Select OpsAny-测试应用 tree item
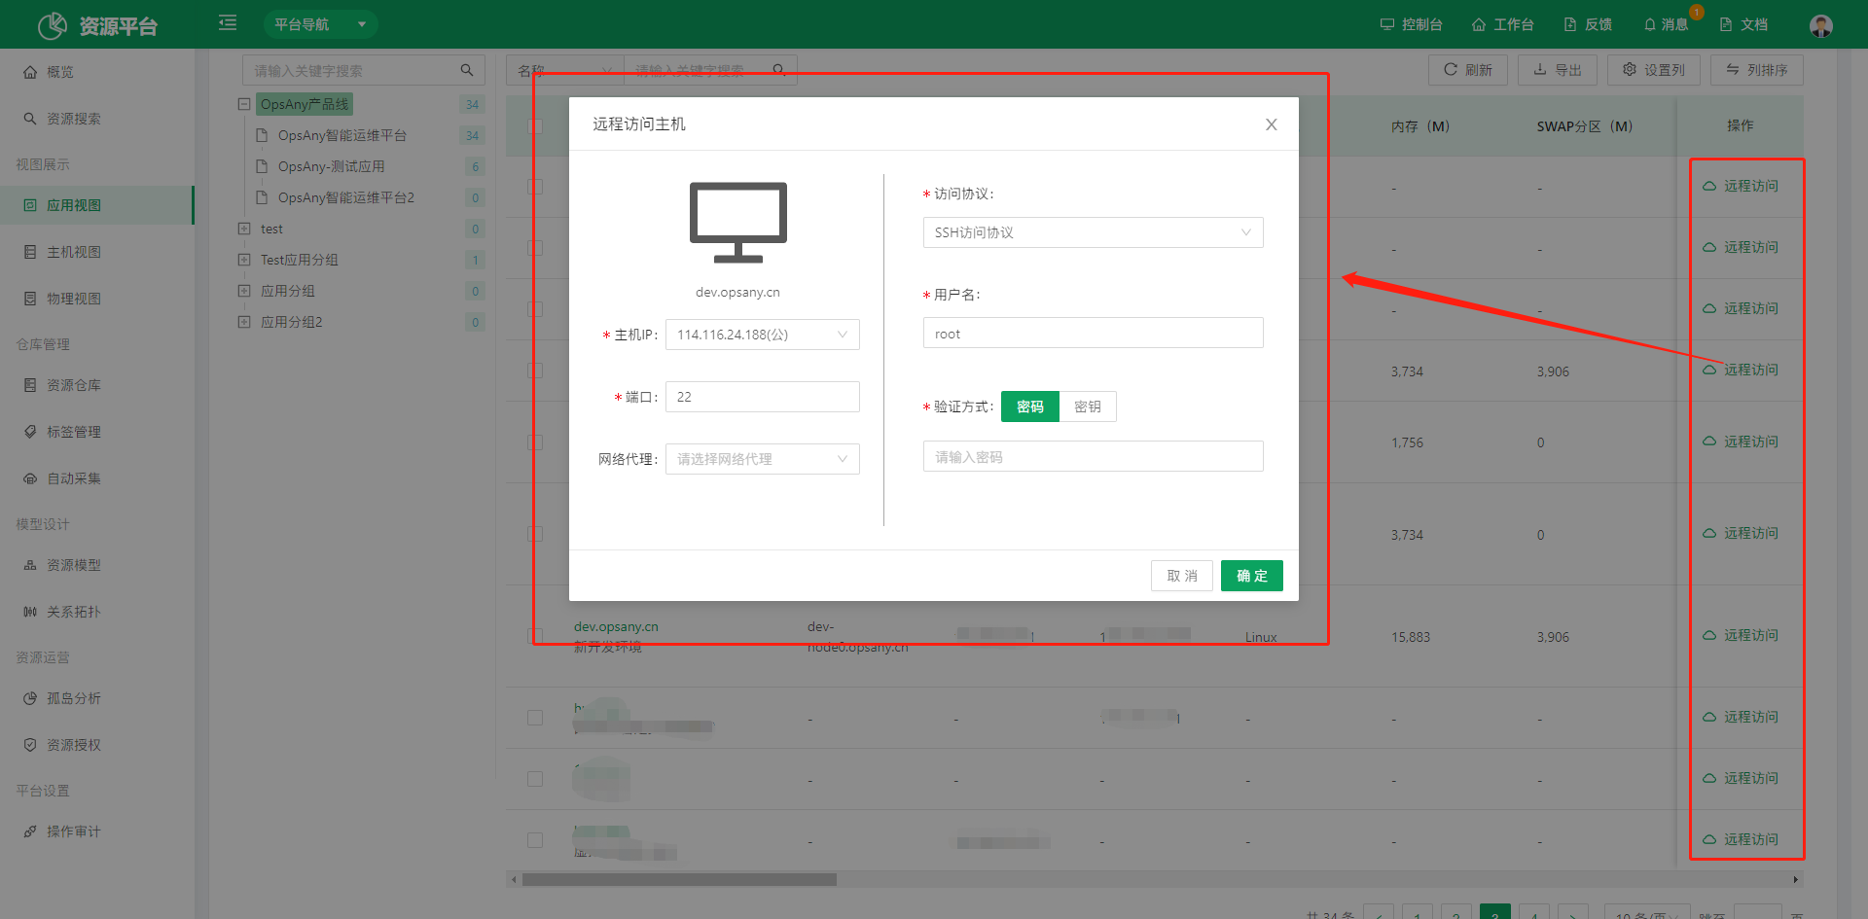The width and height of the screenshot is (1868, 919). point(331,166)
